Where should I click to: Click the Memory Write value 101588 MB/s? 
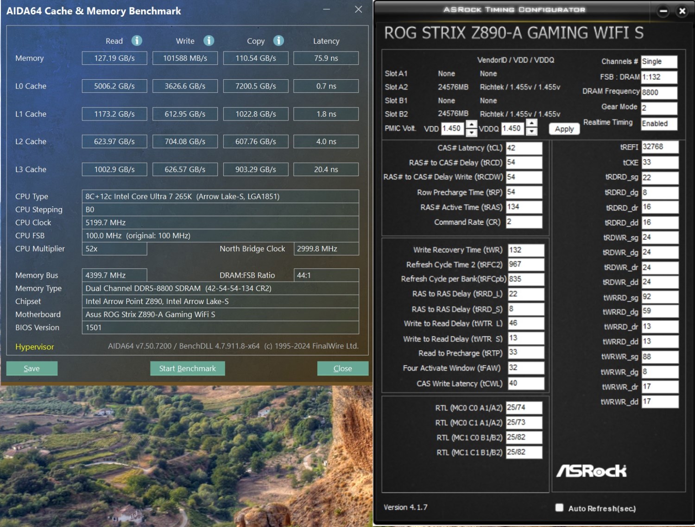coord(185,58)
